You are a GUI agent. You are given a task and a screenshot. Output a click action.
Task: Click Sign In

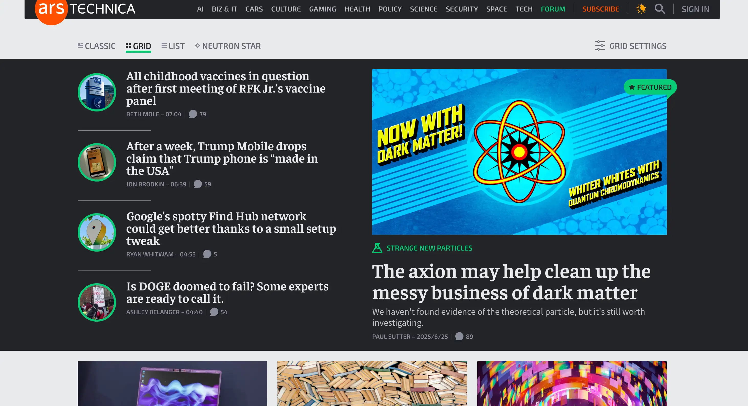695,9
